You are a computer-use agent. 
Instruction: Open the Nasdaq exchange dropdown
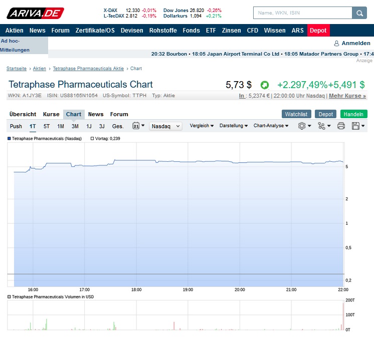(165, 126)
